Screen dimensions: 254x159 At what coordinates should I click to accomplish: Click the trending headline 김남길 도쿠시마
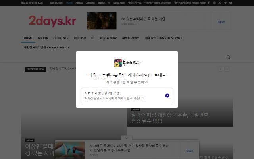click(63, 69)
